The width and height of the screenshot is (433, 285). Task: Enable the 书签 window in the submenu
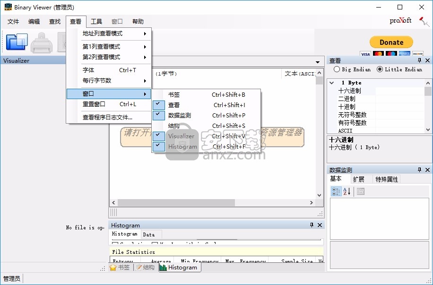tap(206, 94)
